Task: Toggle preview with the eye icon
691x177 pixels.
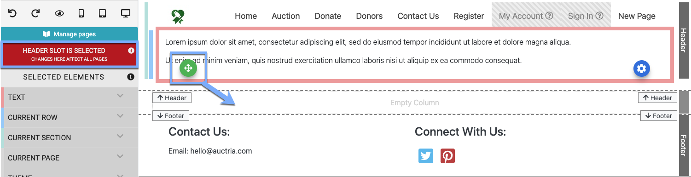Action: 59,13
